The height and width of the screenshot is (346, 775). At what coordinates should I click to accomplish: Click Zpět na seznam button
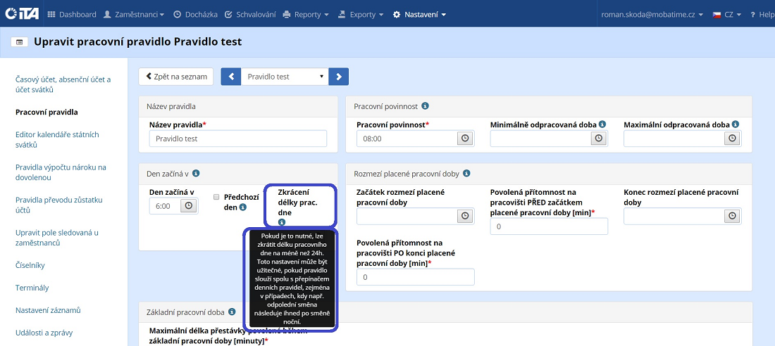[176, 77]
